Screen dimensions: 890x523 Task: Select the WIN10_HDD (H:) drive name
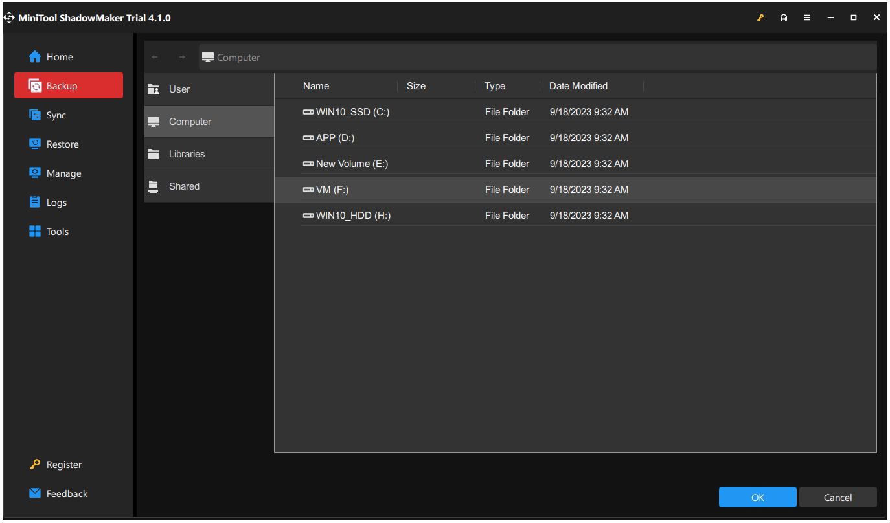[353, 216]
